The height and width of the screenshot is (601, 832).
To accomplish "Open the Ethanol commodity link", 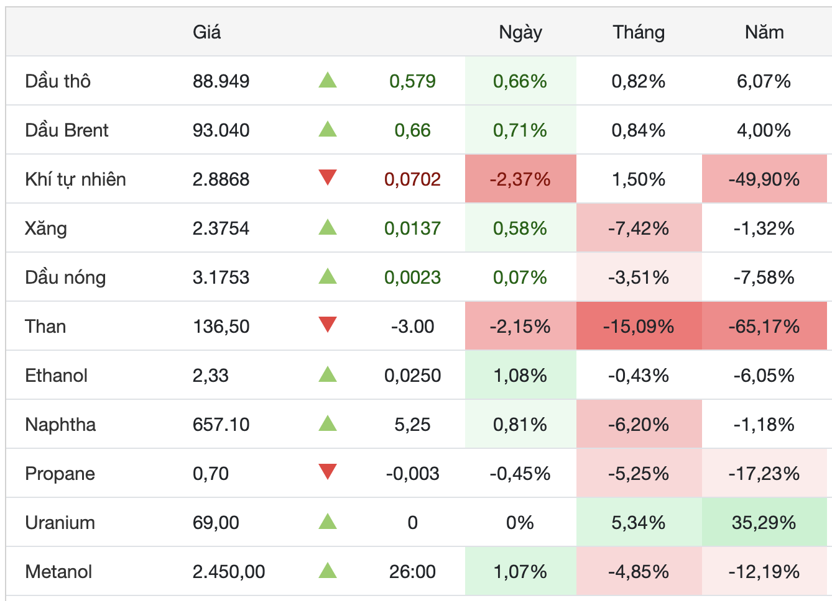I will [x=56, y=376].
